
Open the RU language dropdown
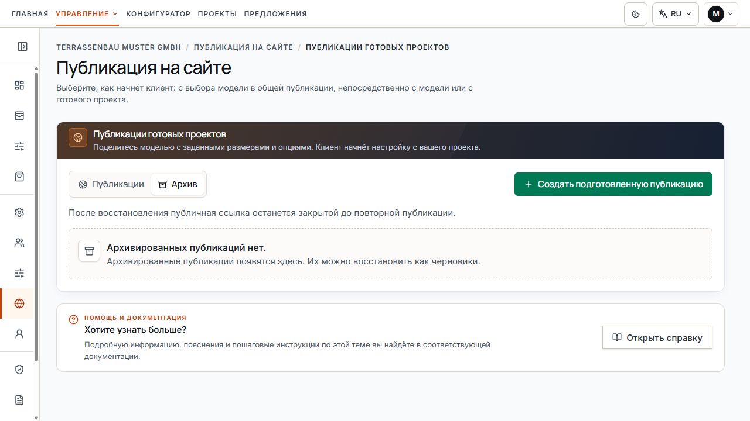click(675, 14)
